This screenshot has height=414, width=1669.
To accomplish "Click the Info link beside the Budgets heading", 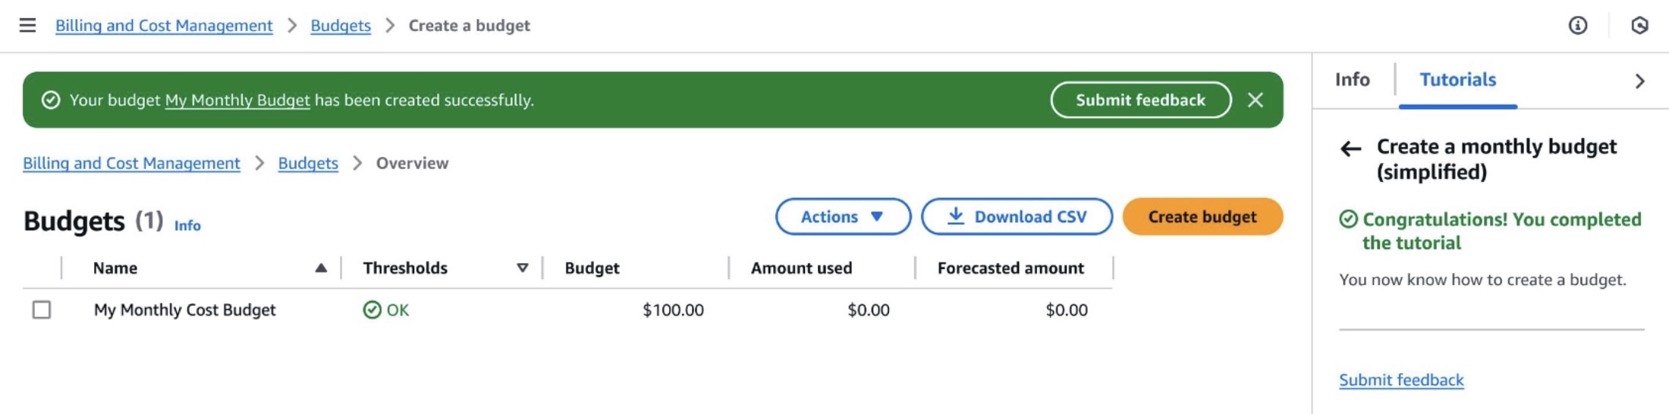I will coord(187,225).
